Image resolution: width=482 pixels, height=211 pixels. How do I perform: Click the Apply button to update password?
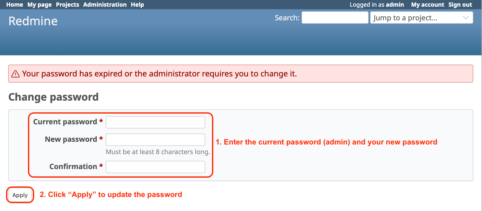(20, 195)
